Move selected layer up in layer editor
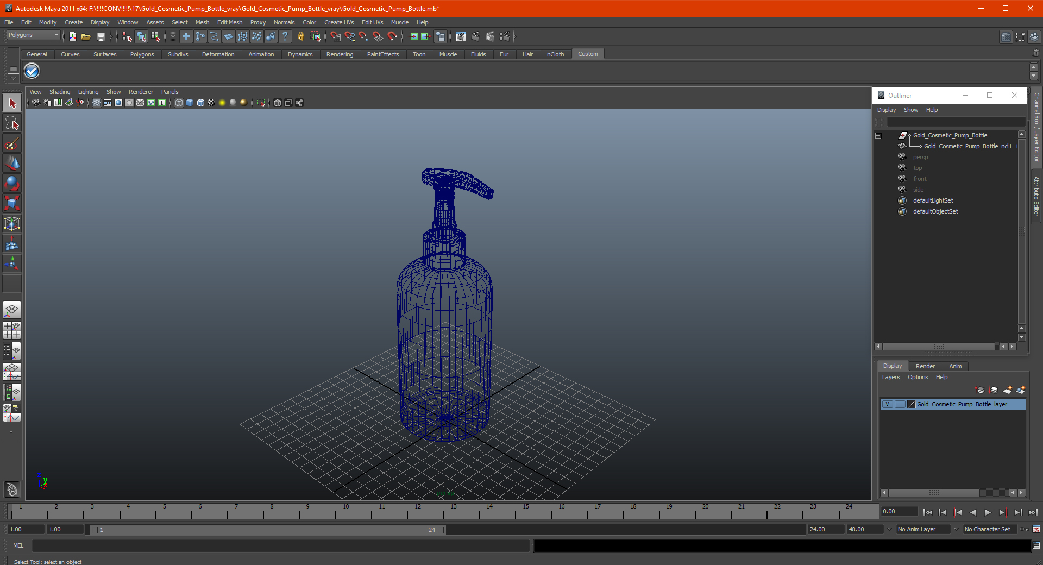The width and height of the screenshot is (1043, 565). click(x=980, y=390)
